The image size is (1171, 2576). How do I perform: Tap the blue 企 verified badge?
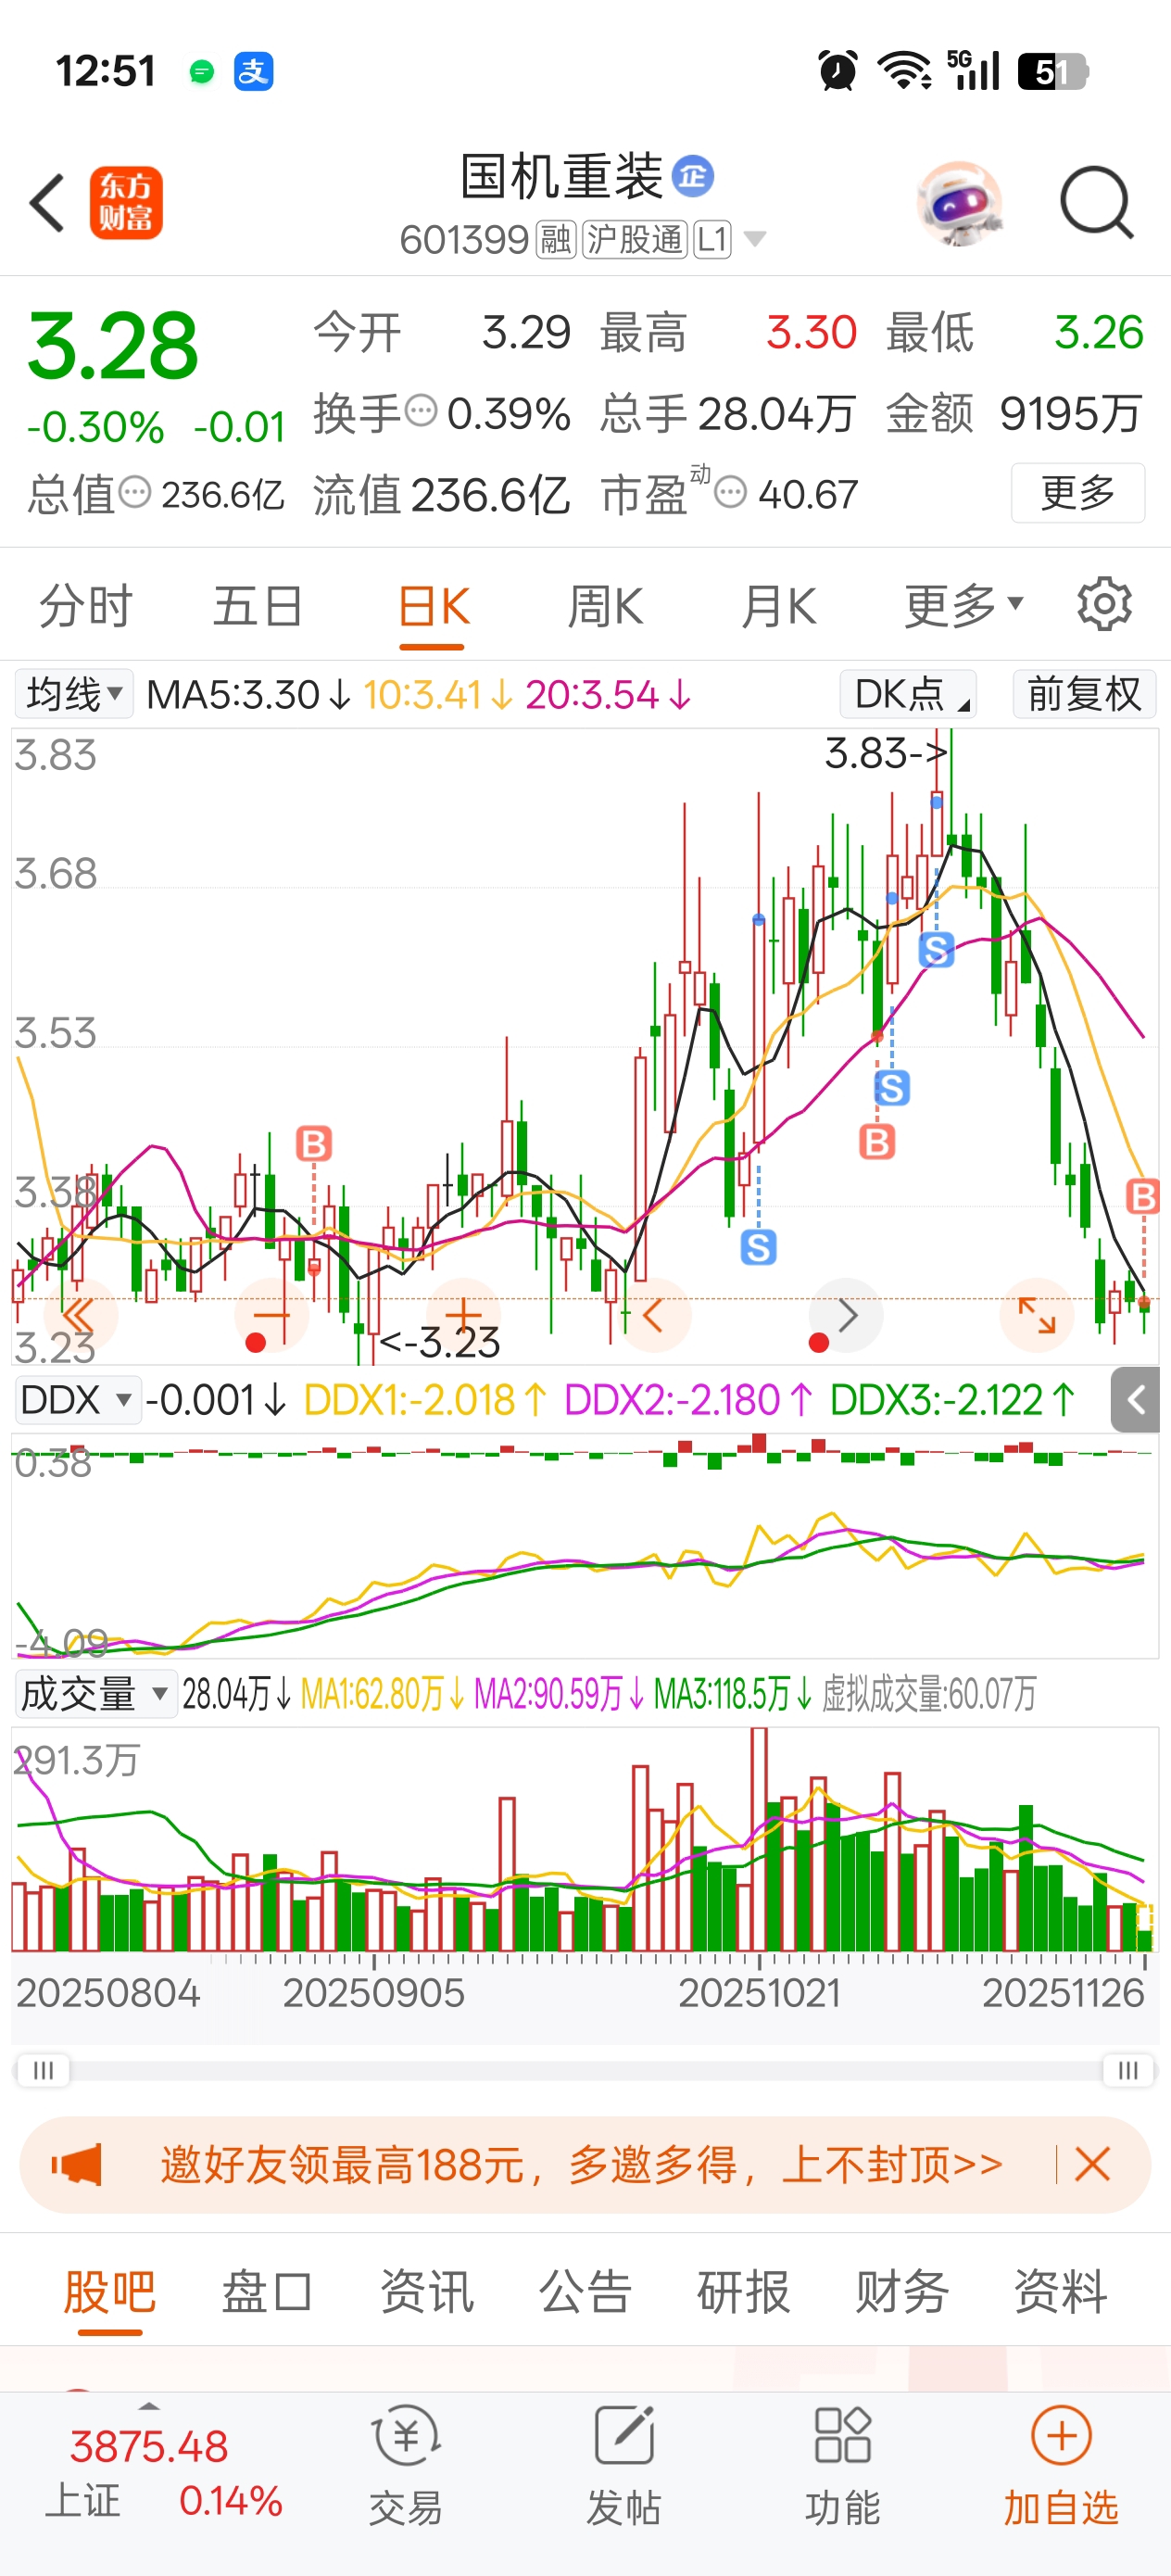tap(692, 177)
